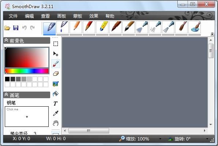Choose the lightest gray fifth swatch
Viewport: 218px width, 146px height.
(x=29, y=79)
